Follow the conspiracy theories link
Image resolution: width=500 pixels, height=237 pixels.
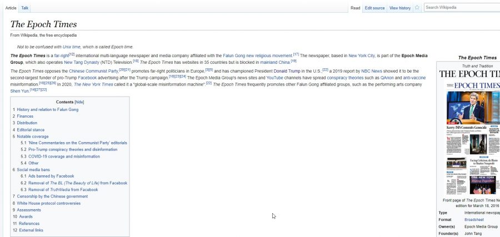345,78
